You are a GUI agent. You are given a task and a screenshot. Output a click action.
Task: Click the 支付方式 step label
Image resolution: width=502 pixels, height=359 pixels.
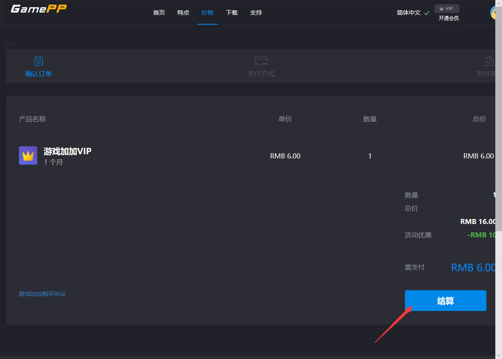(x=261, y=74)
